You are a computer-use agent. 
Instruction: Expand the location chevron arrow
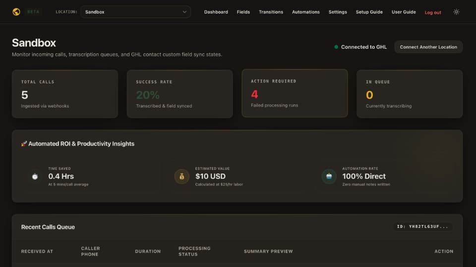[184, 12]
